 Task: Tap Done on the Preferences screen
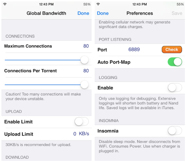click(103, 13)
